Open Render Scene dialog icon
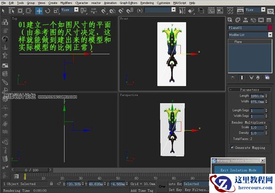Viewport: 275px width, 193px height. (x=240, y=11)
